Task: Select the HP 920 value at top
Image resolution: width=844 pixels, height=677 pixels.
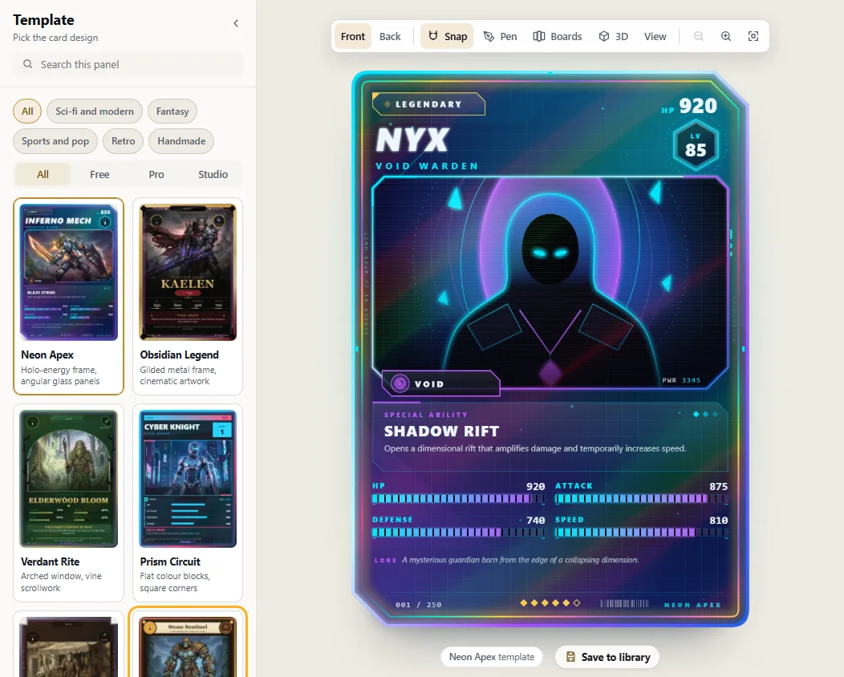Action: (x=689, y=106)
